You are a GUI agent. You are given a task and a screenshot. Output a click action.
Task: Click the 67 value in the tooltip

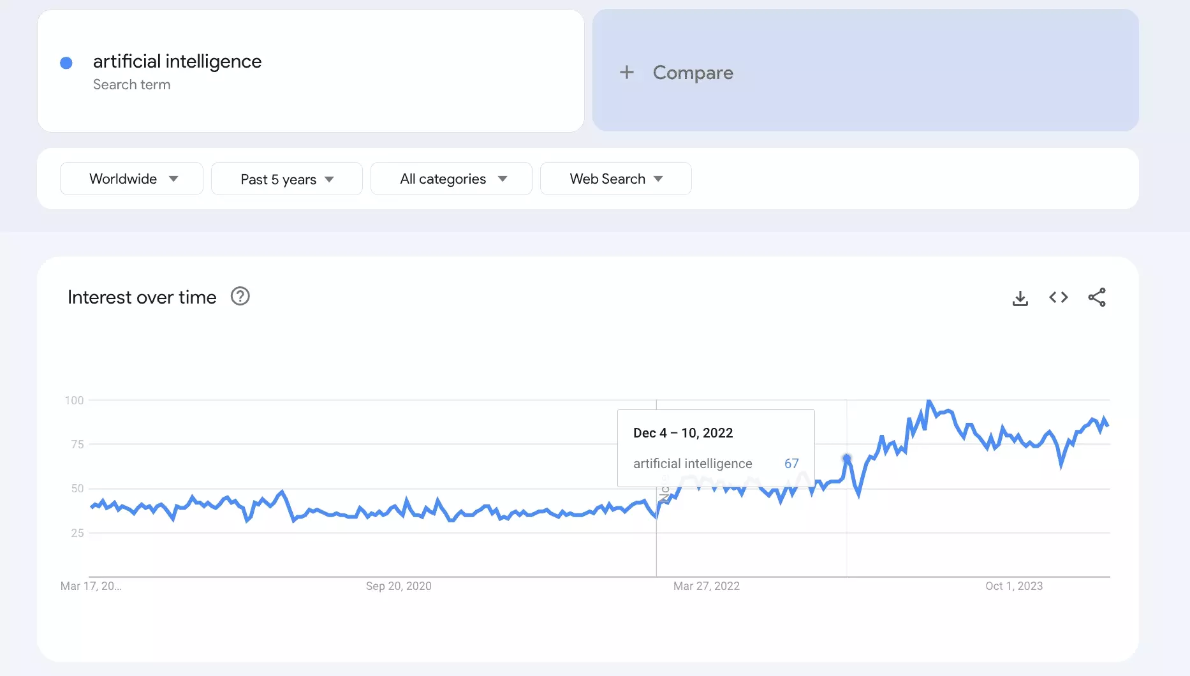tap(791, 464)
